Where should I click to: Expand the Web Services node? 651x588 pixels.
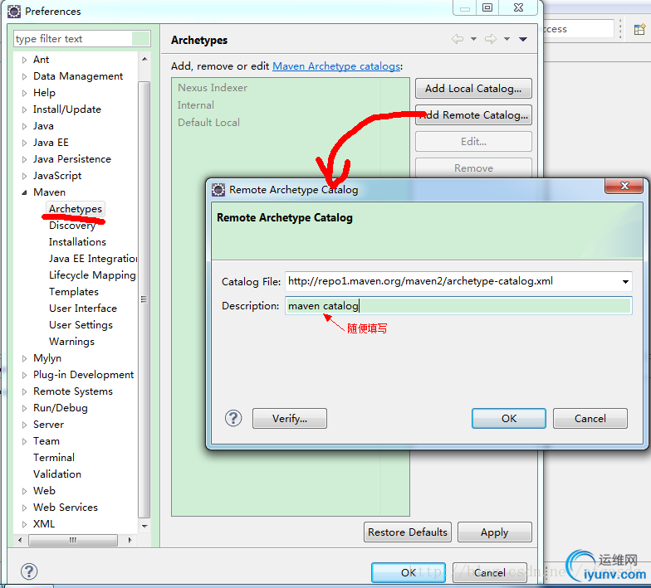(25, 508)
